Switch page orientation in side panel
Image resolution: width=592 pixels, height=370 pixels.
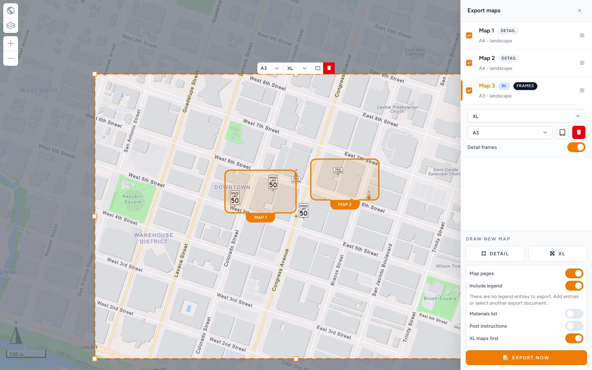click(x=562, y=132)
